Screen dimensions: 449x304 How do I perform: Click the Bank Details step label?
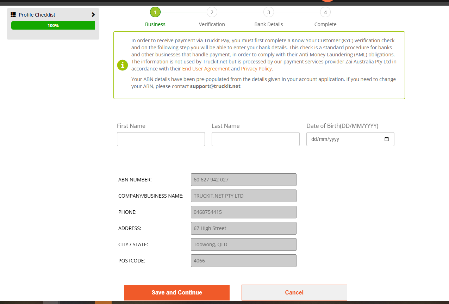[269, 24]
